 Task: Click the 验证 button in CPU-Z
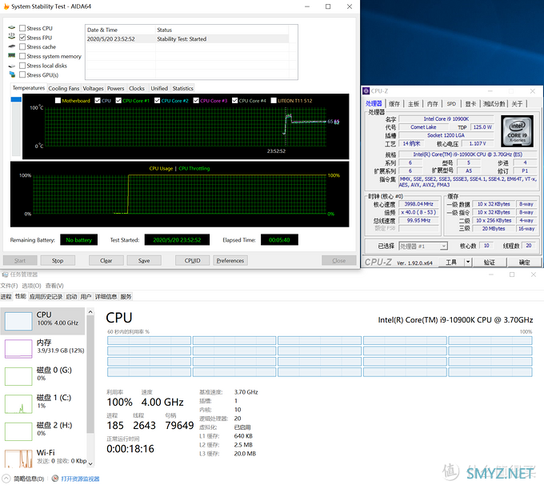click(x=490, y=263)
